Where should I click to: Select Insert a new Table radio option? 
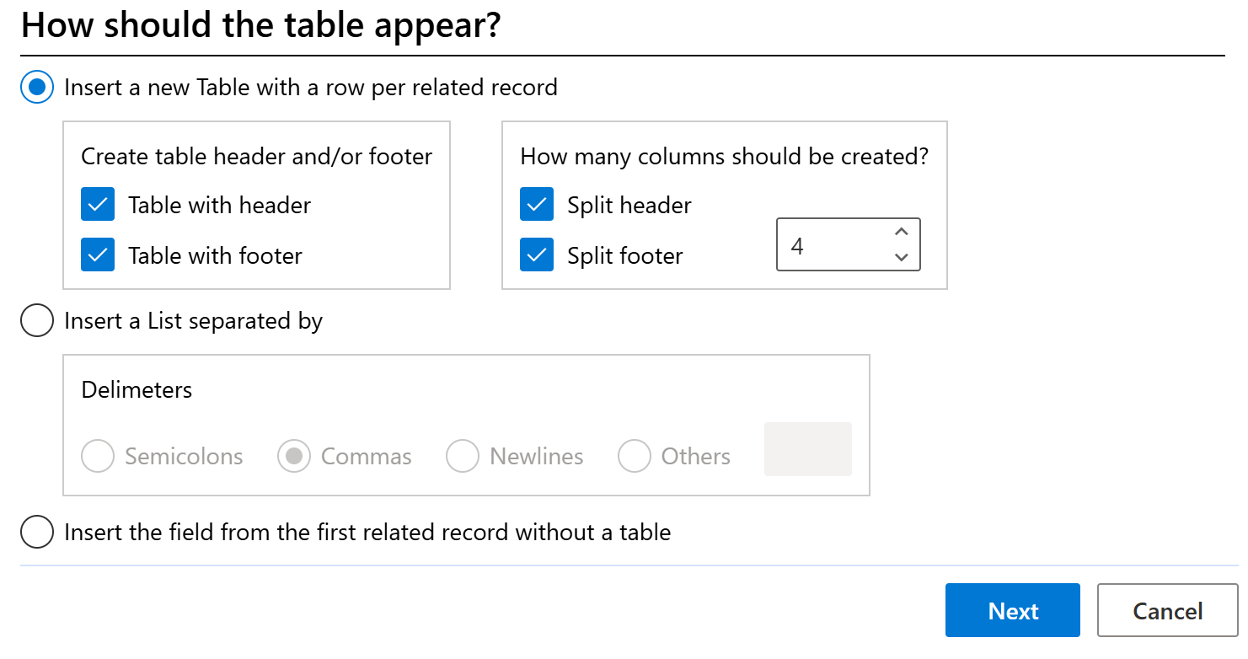point(37,88)
